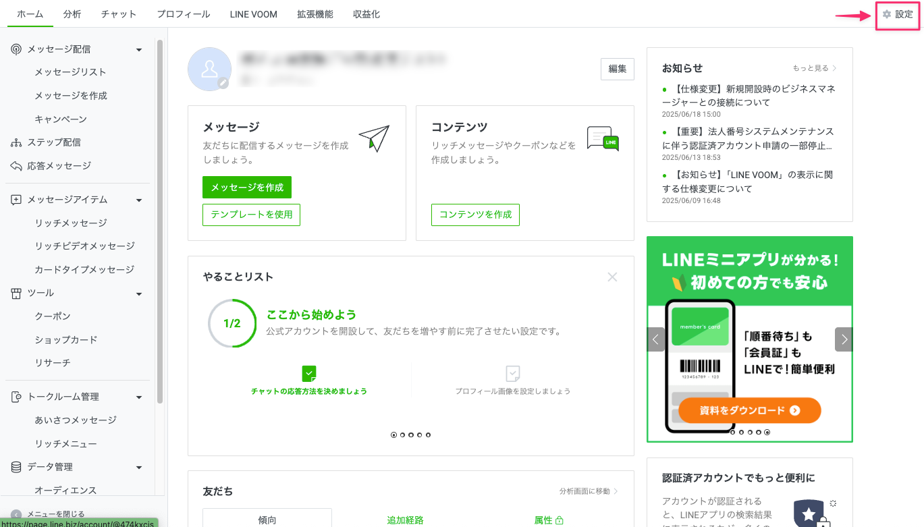The width and height of the screenshot is (924, 527).
Task: Advance banner with the right arrow
Action: pos(844,339)
